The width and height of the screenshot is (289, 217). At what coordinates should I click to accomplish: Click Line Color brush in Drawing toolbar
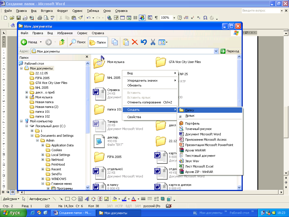coord(124,199)
